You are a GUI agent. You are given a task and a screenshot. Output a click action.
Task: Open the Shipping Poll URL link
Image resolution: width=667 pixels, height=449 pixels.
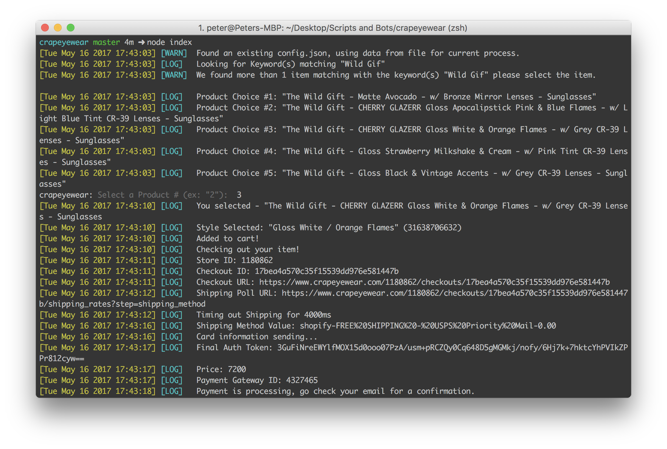pos(455,293)
